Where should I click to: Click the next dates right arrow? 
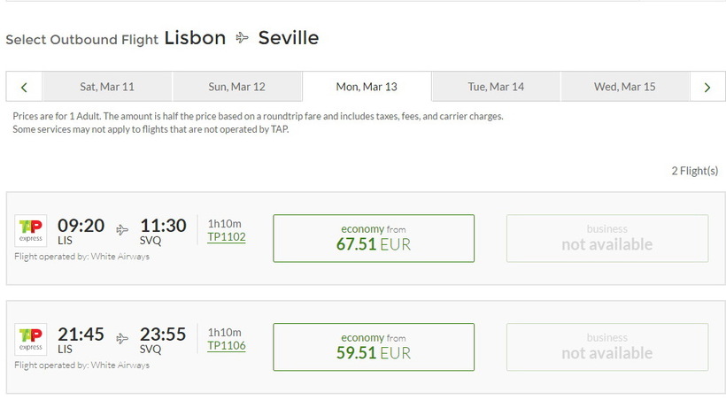pos(707,87)
